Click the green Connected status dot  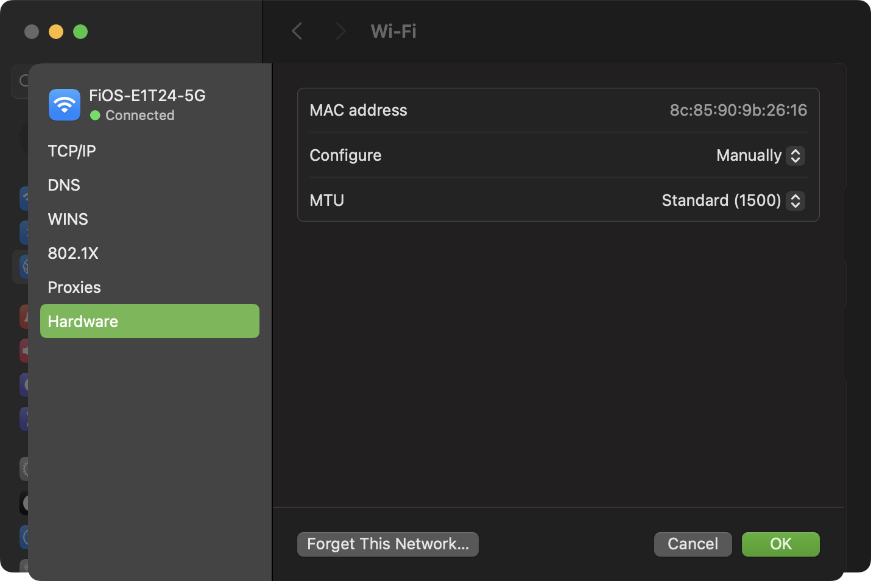[x=95, y=115]
